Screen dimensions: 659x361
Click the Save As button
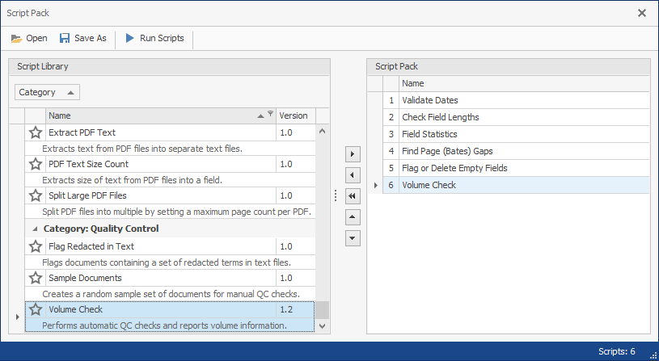pyautogui.click(x=82, y=38)
